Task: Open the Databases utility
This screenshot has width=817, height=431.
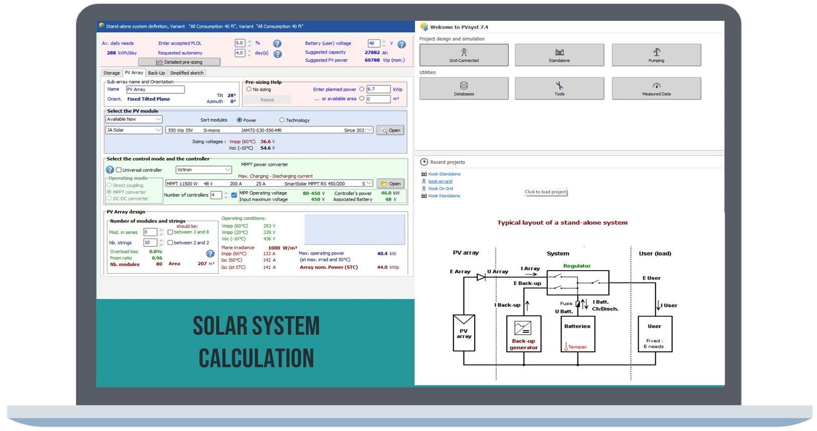Action: [x=464, y=88]
